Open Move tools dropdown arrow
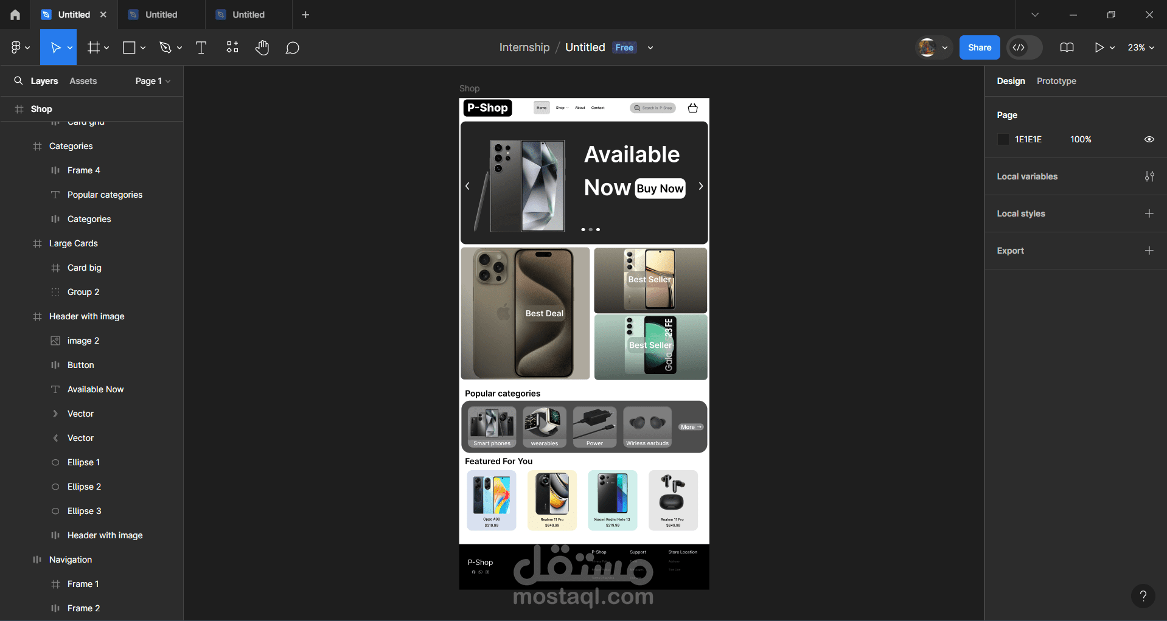This screenshot has width=1167, height=621. [x=70, y=47]
